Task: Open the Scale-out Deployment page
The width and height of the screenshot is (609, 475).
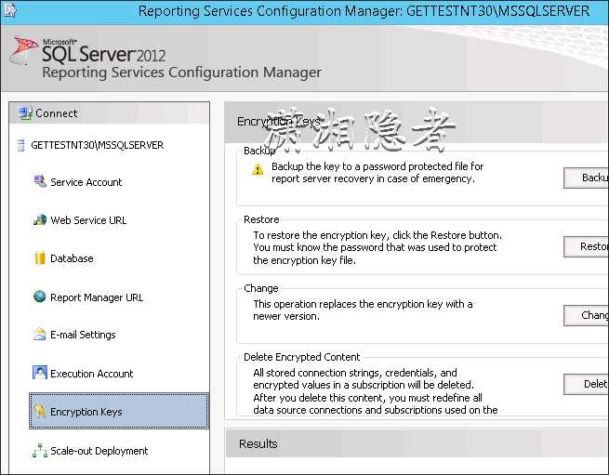Action: coord(99,451)
